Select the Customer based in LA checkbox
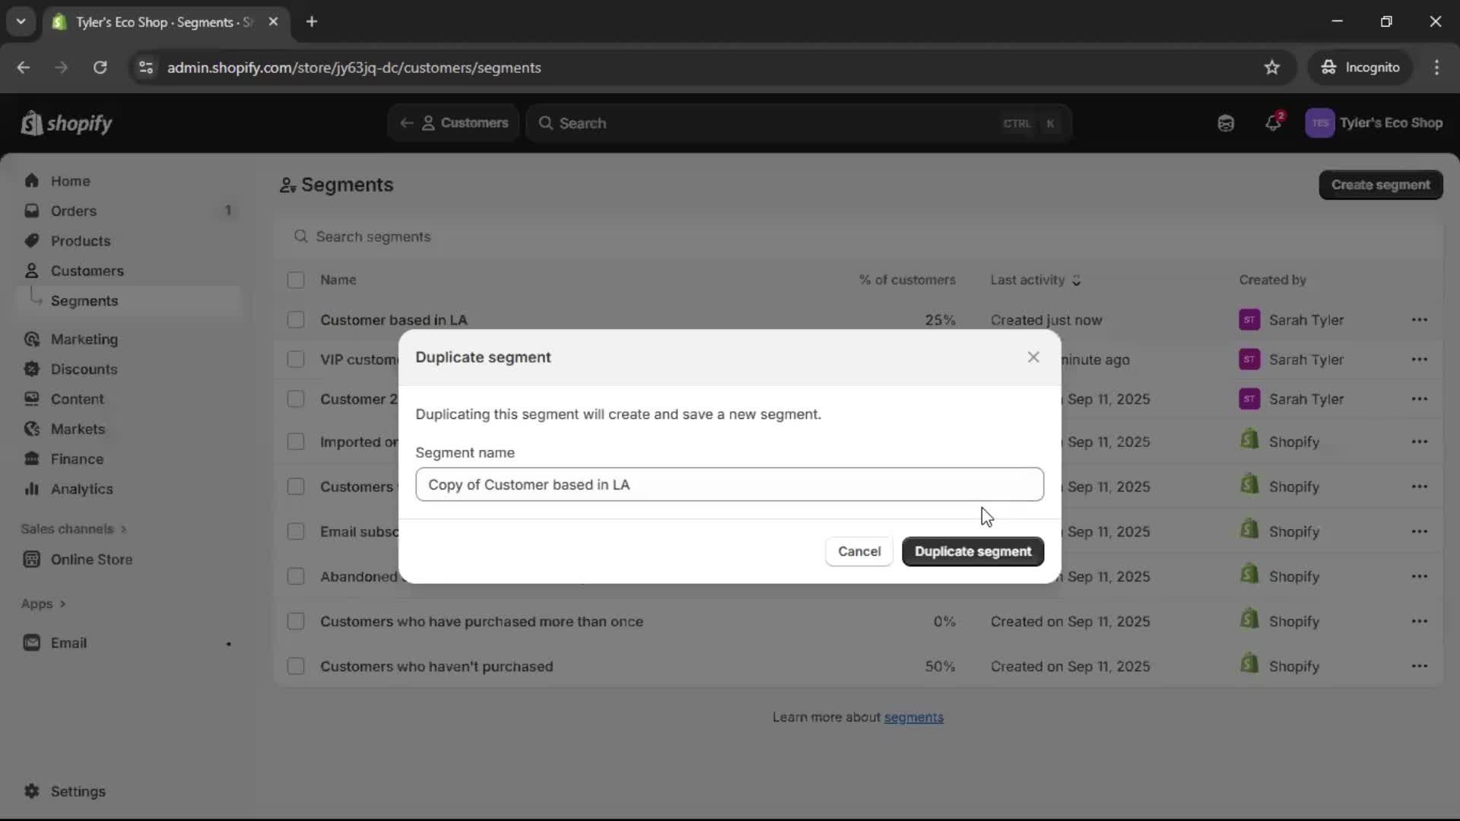The width and height of the screenshot is (1460, 821). pyautogui.click(x=296, y=320)
